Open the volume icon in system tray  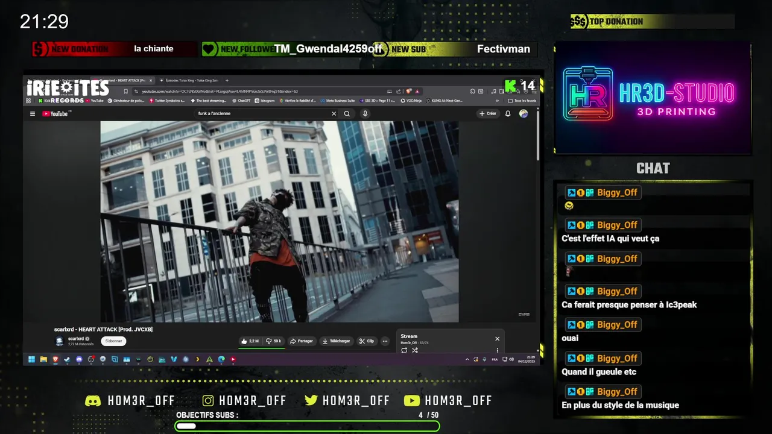pyautogui.click(x=511, y=359)
